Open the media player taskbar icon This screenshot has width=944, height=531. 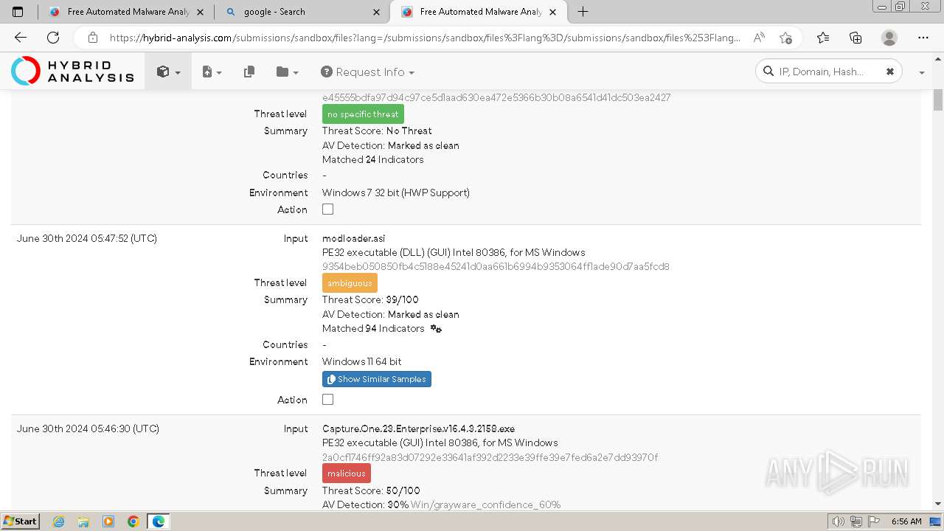[108, 521]
